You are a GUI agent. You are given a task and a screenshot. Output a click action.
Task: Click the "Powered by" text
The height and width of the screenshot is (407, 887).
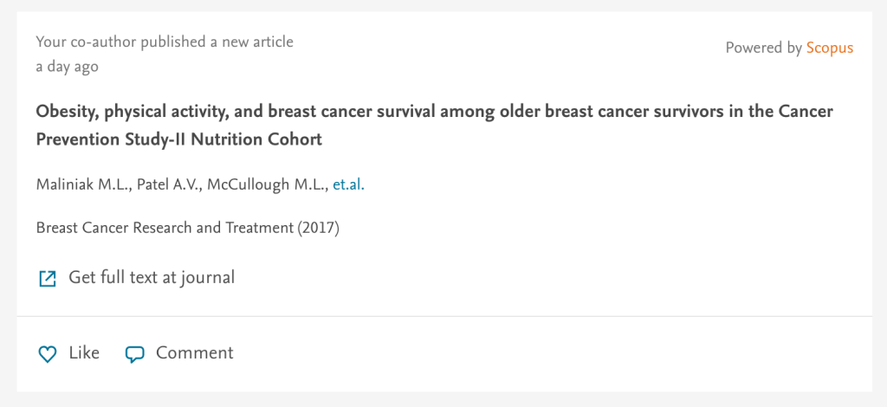click(763, 48)
